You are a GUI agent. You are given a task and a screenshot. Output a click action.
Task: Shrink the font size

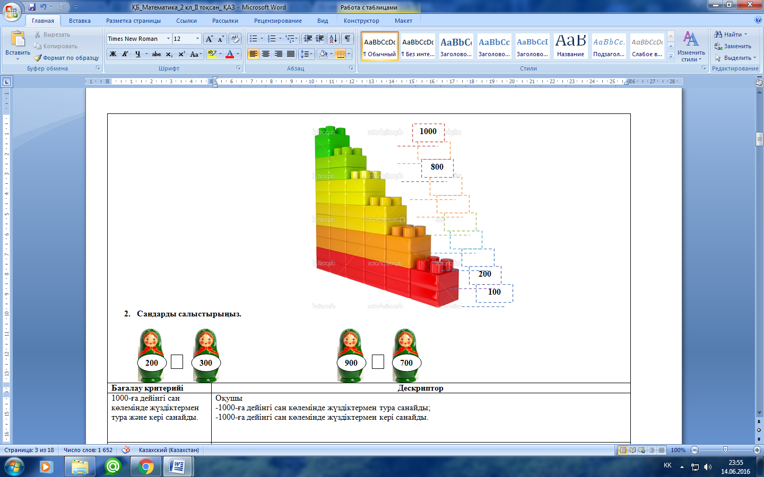[x=221, y=39]
